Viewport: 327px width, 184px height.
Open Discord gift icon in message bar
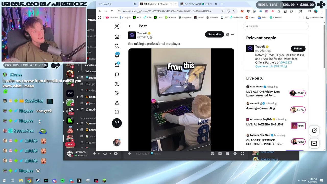(212, 154)
